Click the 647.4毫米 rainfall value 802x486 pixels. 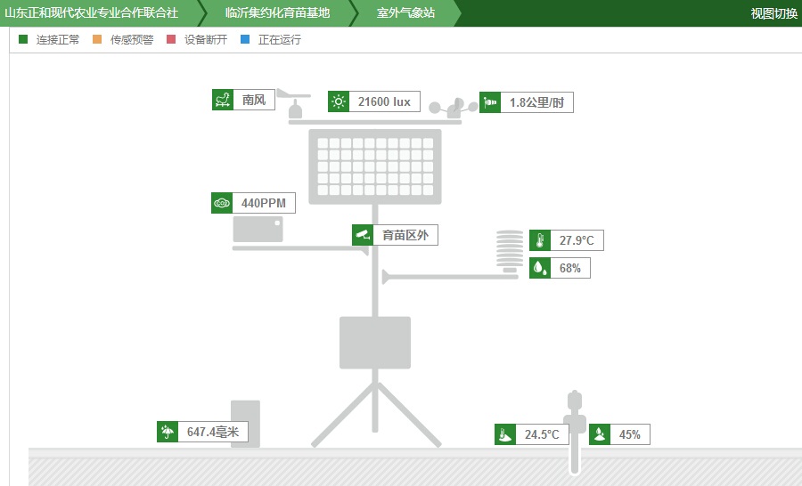click(213, 433)
